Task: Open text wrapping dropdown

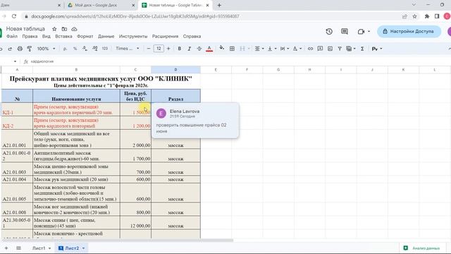Action: (285, 49)
